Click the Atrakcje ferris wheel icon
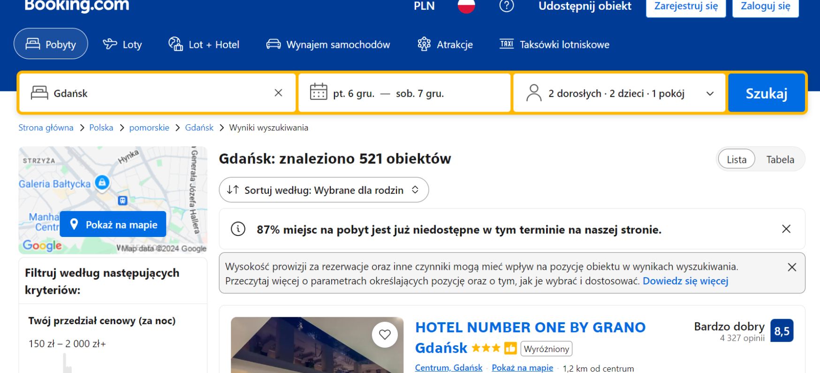 424,44
